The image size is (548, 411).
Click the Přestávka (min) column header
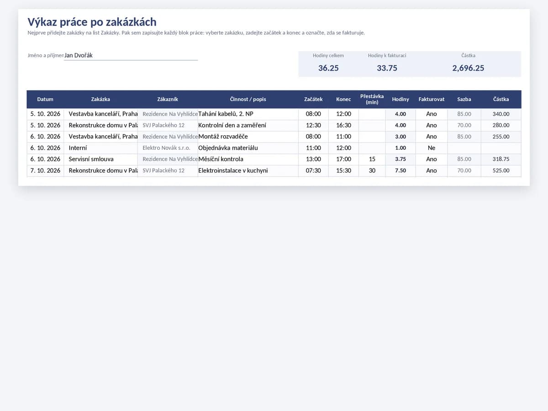tap(372, 99)
